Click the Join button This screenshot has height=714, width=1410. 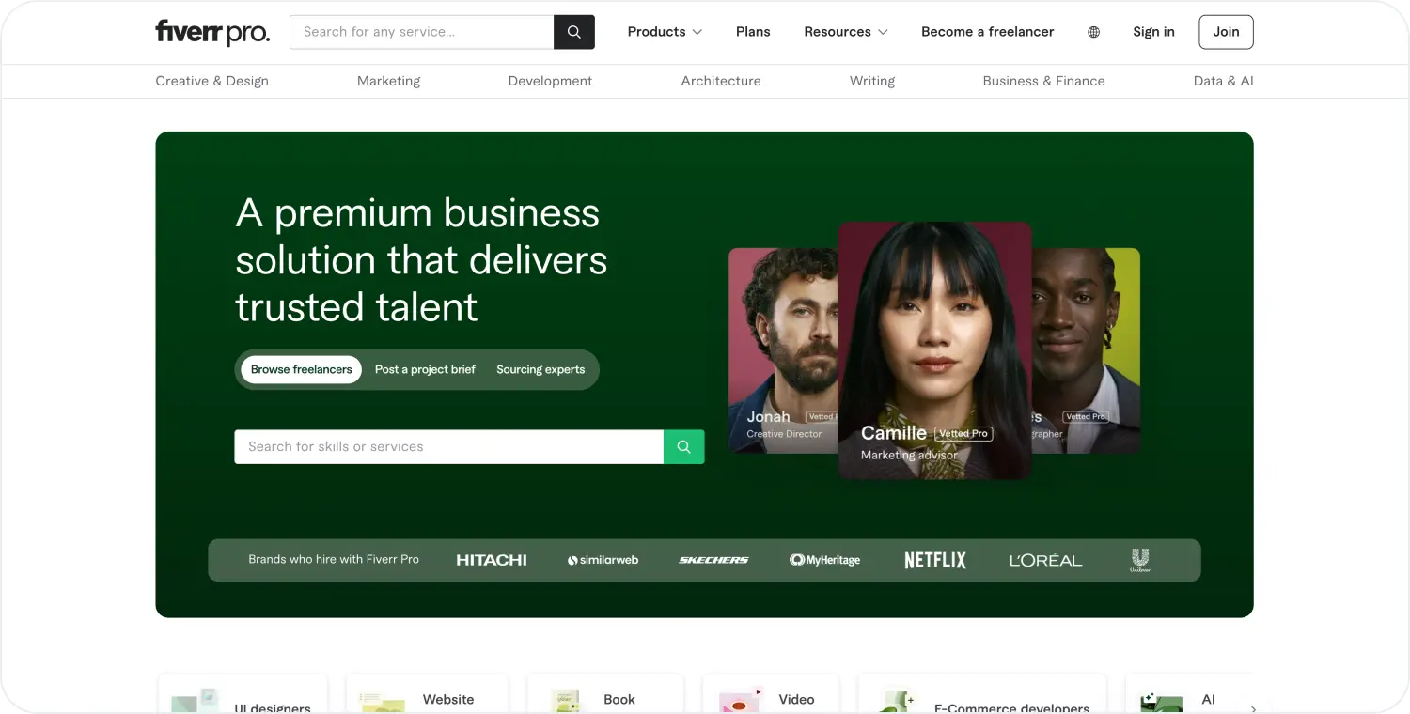(x=1226, y=32)
